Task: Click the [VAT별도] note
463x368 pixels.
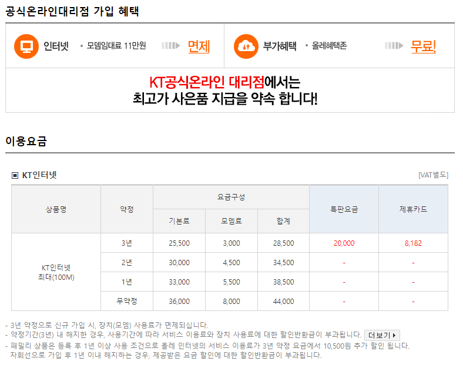Action: click(433, 175)
